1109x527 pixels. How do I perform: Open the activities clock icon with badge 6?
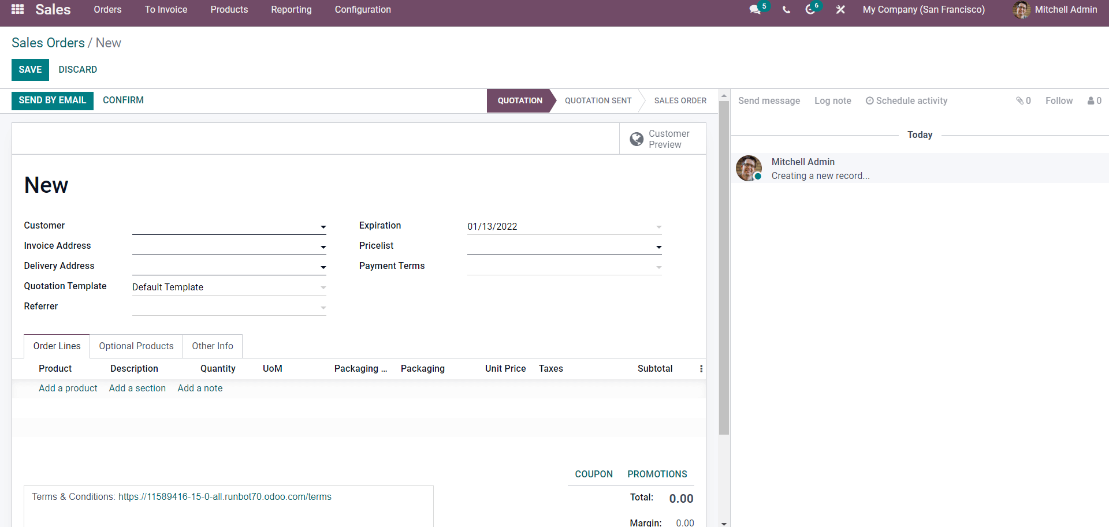[810, 10]
